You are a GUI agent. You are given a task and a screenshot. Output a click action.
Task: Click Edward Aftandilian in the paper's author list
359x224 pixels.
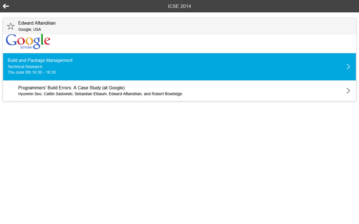point(125,94)
